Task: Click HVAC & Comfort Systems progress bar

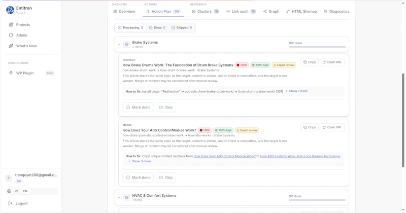Action: click(317, 200)
